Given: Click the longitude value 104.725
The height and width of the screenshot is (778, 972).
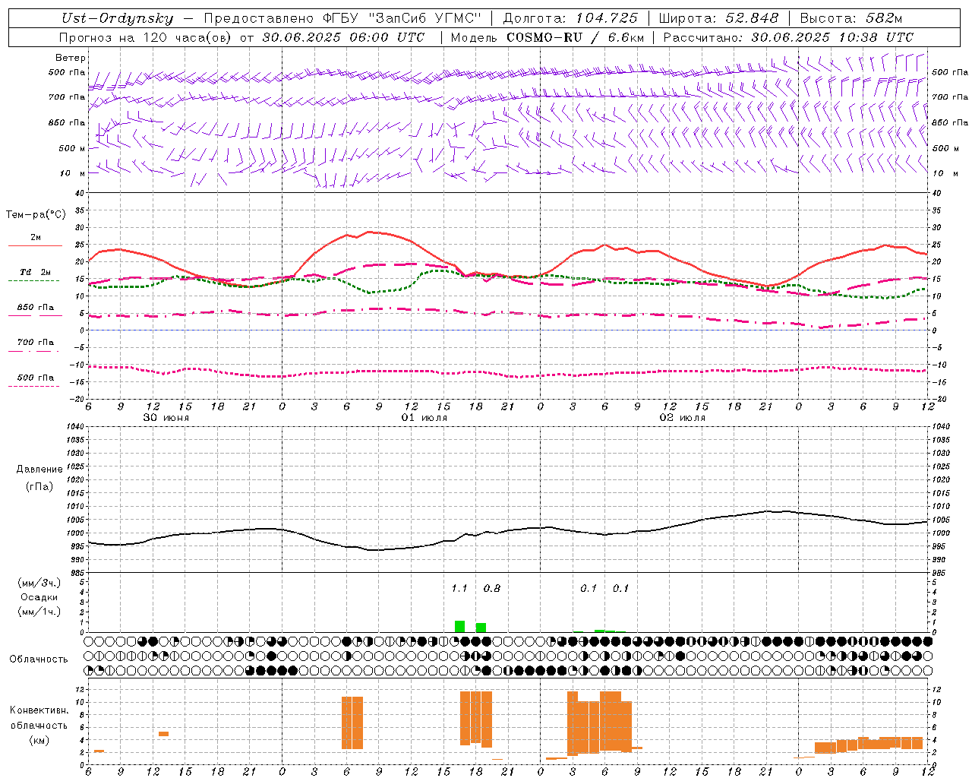Looking at the screenshot, I should (x=607, y=18).
